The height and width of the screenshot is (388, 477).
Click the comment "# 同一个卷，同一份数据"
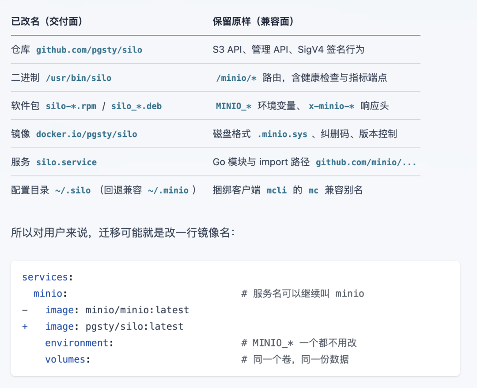295,359
